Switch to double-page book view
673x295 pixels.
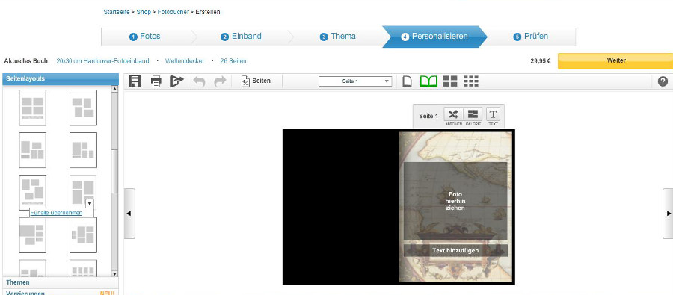click(428, 81)
